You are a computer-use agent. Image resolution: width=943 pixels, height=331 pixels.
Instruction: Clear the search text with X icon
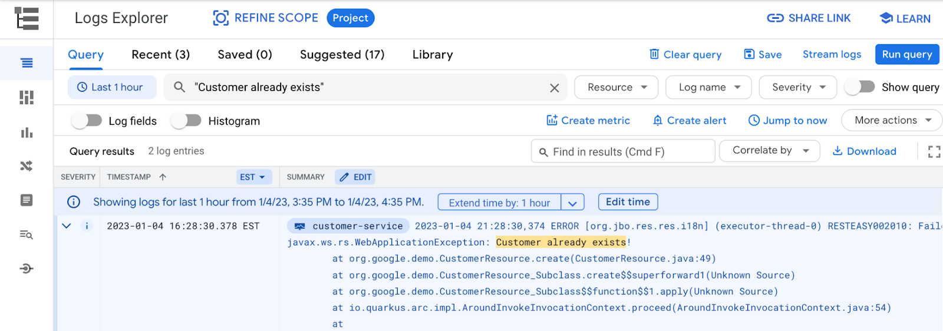coord(554,88)
